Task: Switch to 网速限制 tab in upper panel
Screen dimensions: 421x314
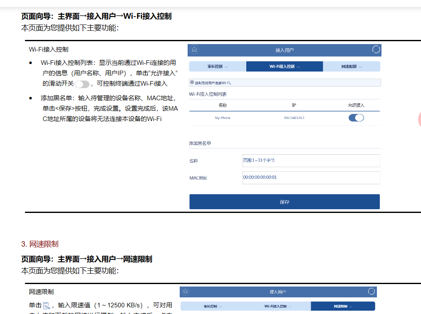Action: pos(352,66)
